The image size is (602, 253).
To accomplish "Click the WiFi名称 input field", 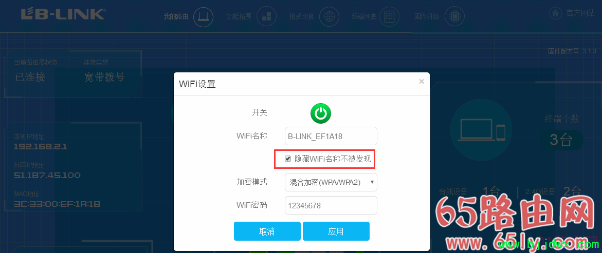I will tap(331, 136).
